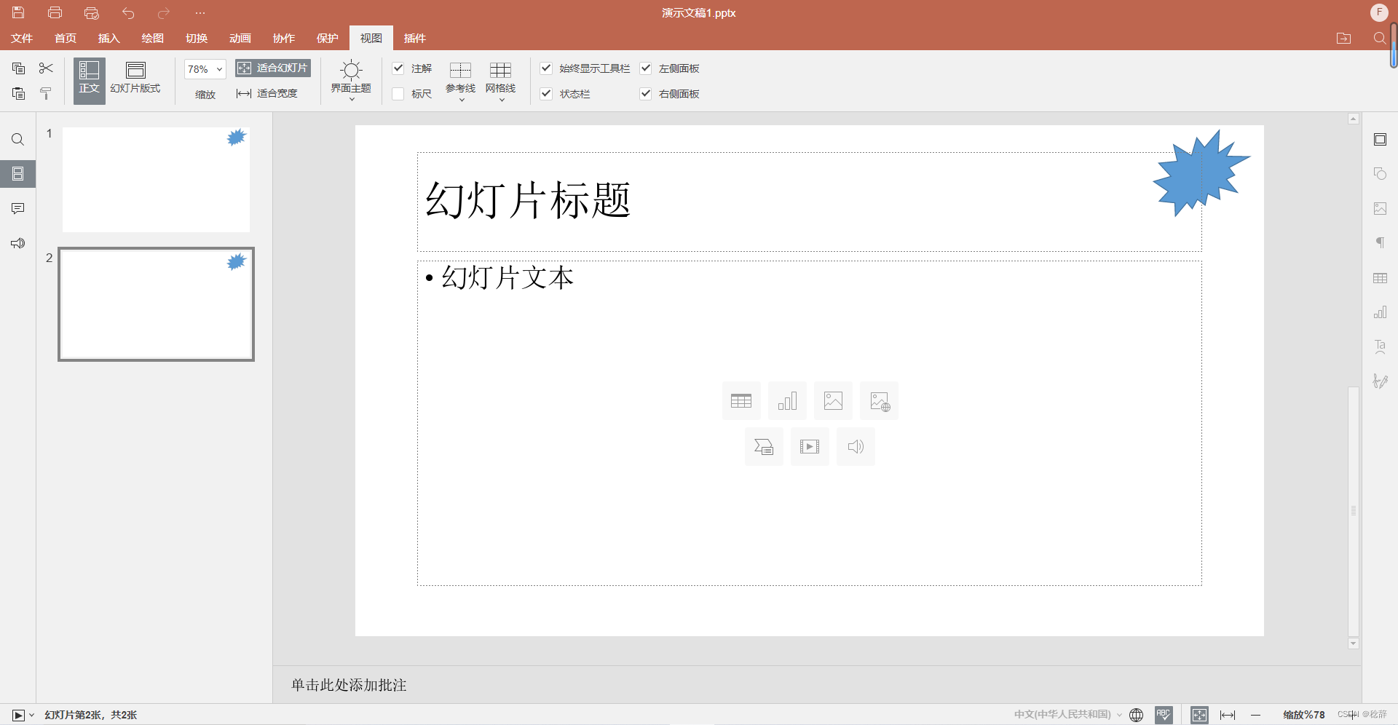Open signature settings in right sidebar

[x=1380, y=381]
